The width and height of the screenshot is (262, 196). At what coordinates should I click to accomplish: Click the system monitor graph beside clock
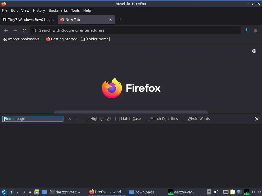[x=246, y=192]
